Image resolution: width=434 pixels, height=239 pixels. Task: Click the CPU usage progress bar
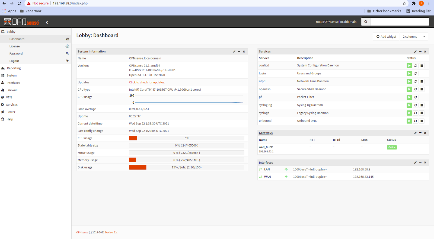click(x=187, y=138)
